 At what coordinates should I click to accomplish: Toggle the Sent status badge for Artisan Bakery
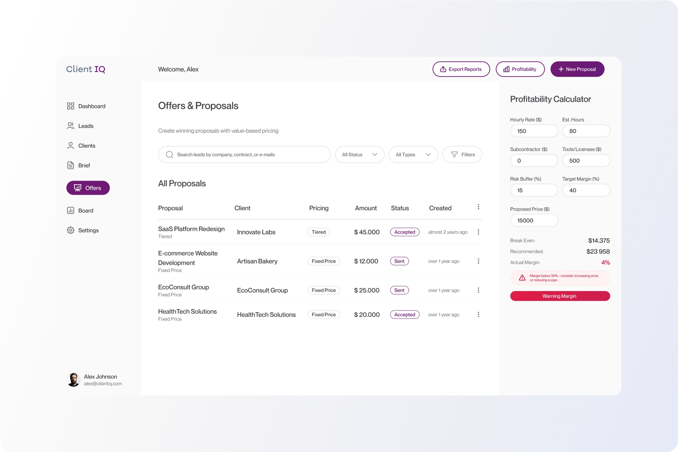[x=399, y=261]
